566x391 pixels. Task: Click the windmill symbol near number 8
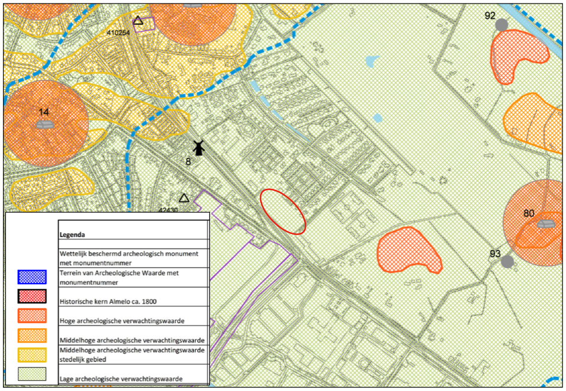point(198,148)
